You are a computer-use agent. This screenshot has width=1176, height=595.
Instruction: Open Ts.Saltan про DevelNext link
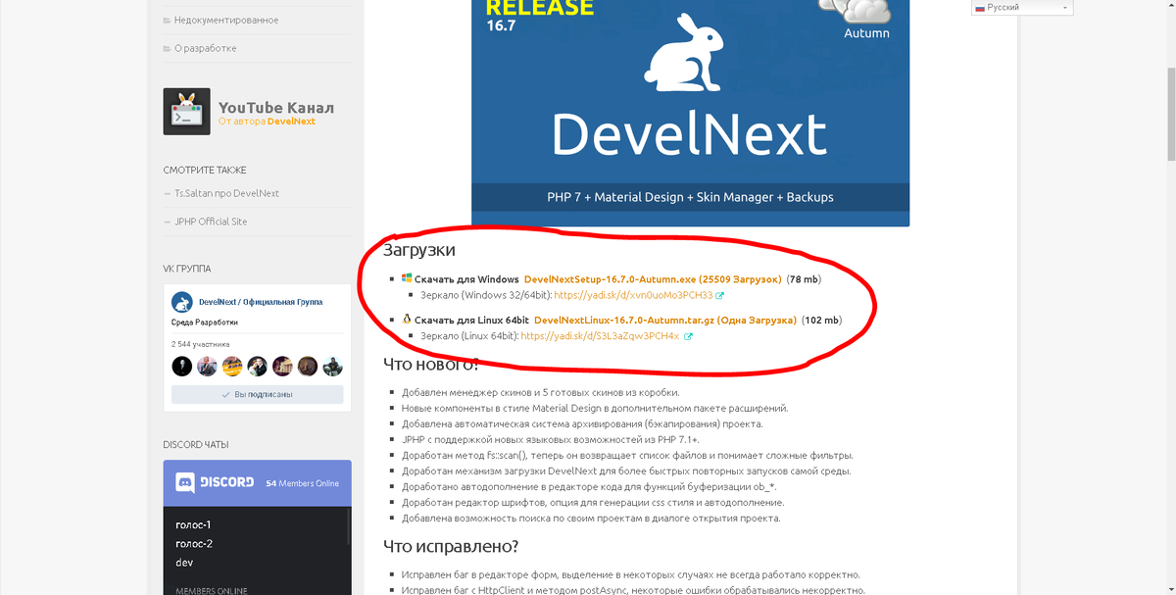click(226, 193)
